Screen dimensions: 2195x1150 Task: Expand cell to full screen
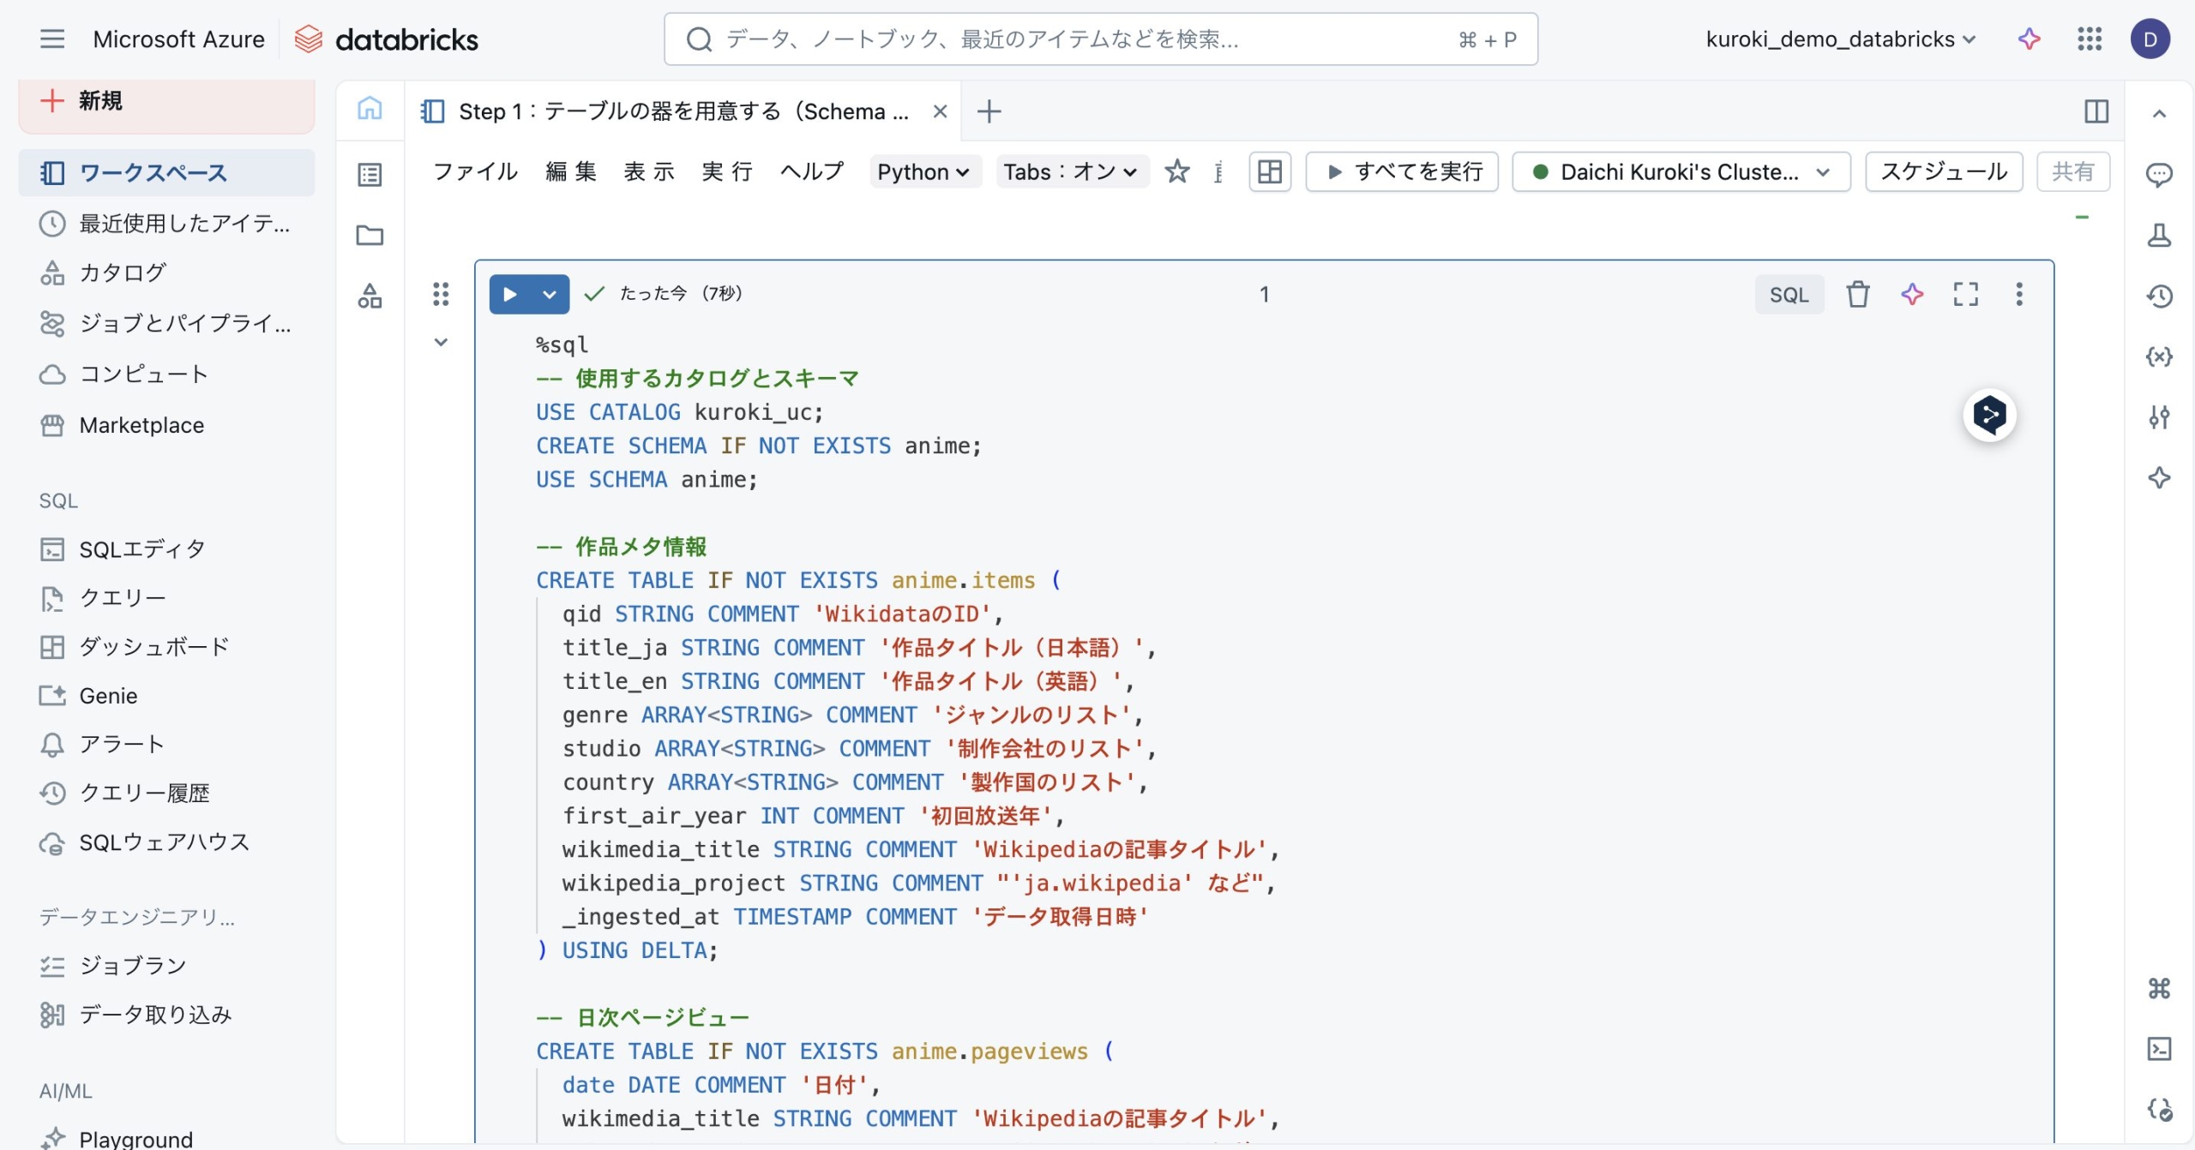[x=1965, y=295]
